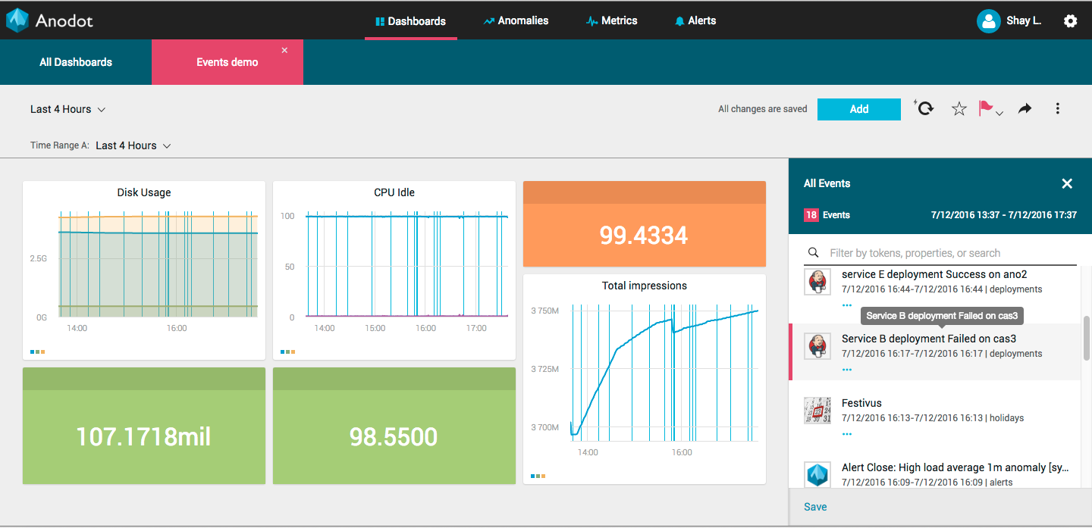The height and width of the screenshot is (528, 1092).
Task: Close the All Events panel
Action: [x=1067, y=183]
